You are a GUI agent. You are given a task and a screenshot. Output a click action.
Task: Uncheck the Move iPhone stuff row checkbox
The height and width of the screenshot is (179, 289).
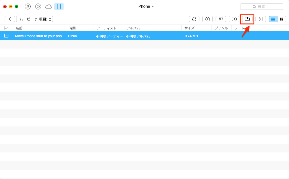coord(6,36)
